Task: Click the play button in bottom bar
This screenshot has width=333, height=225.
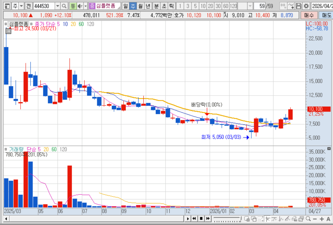Action: click(188, 218)
